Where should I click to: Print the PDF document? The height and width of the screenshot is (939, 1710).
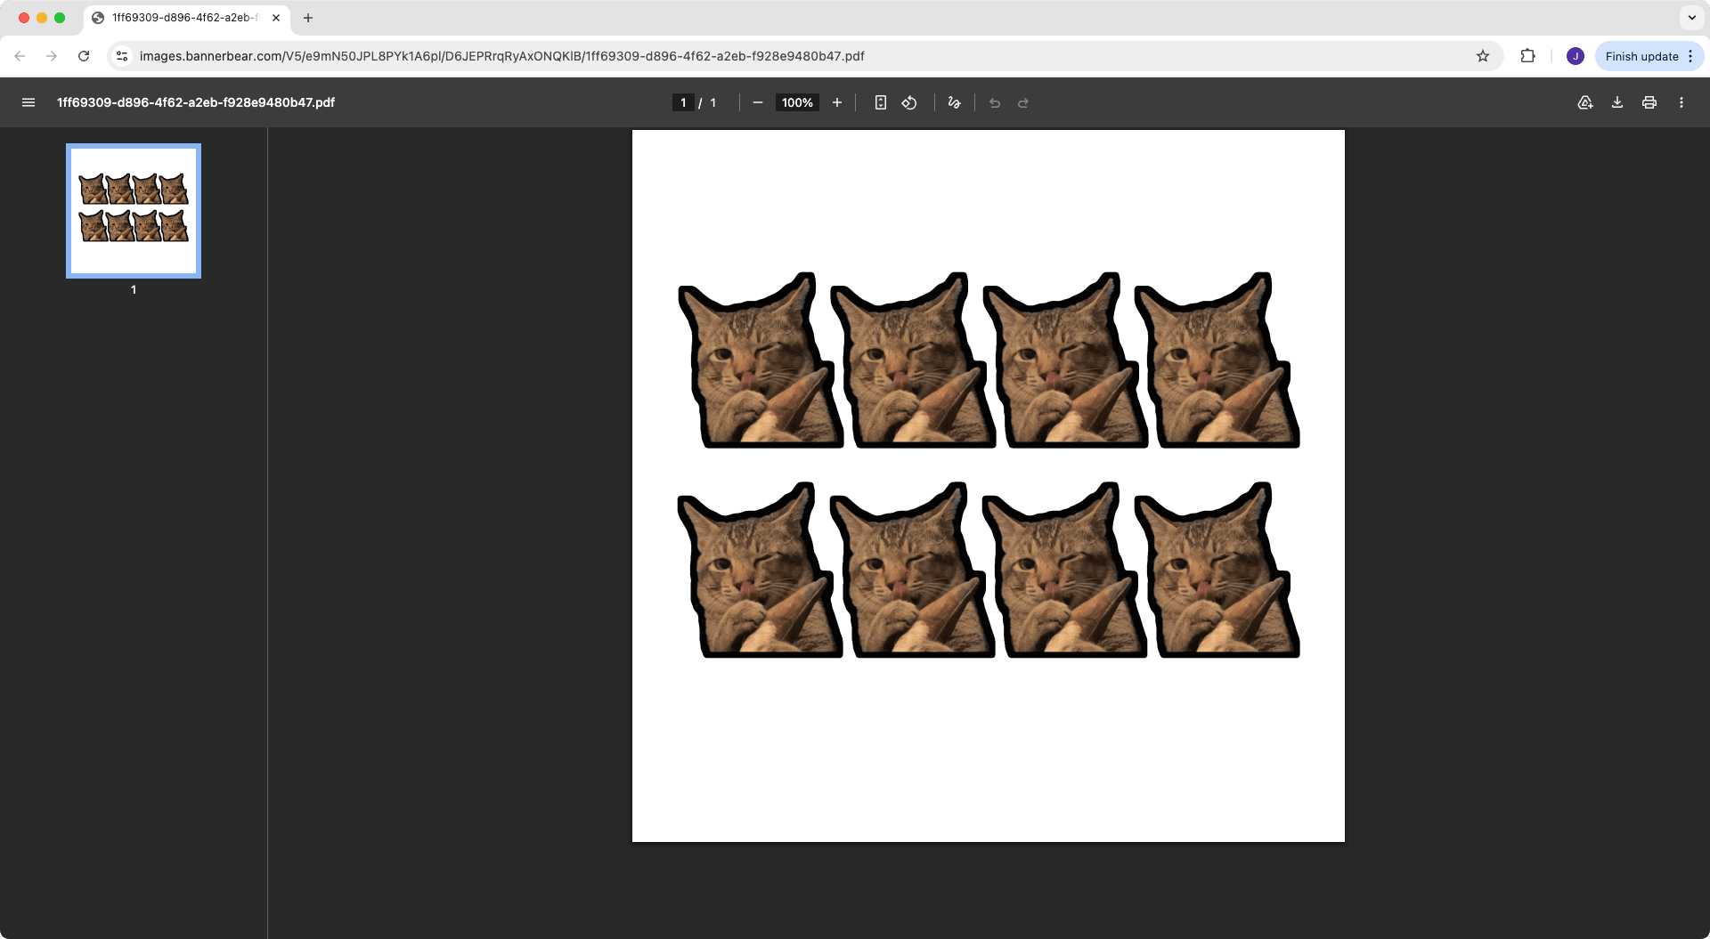coord(1649,102)
